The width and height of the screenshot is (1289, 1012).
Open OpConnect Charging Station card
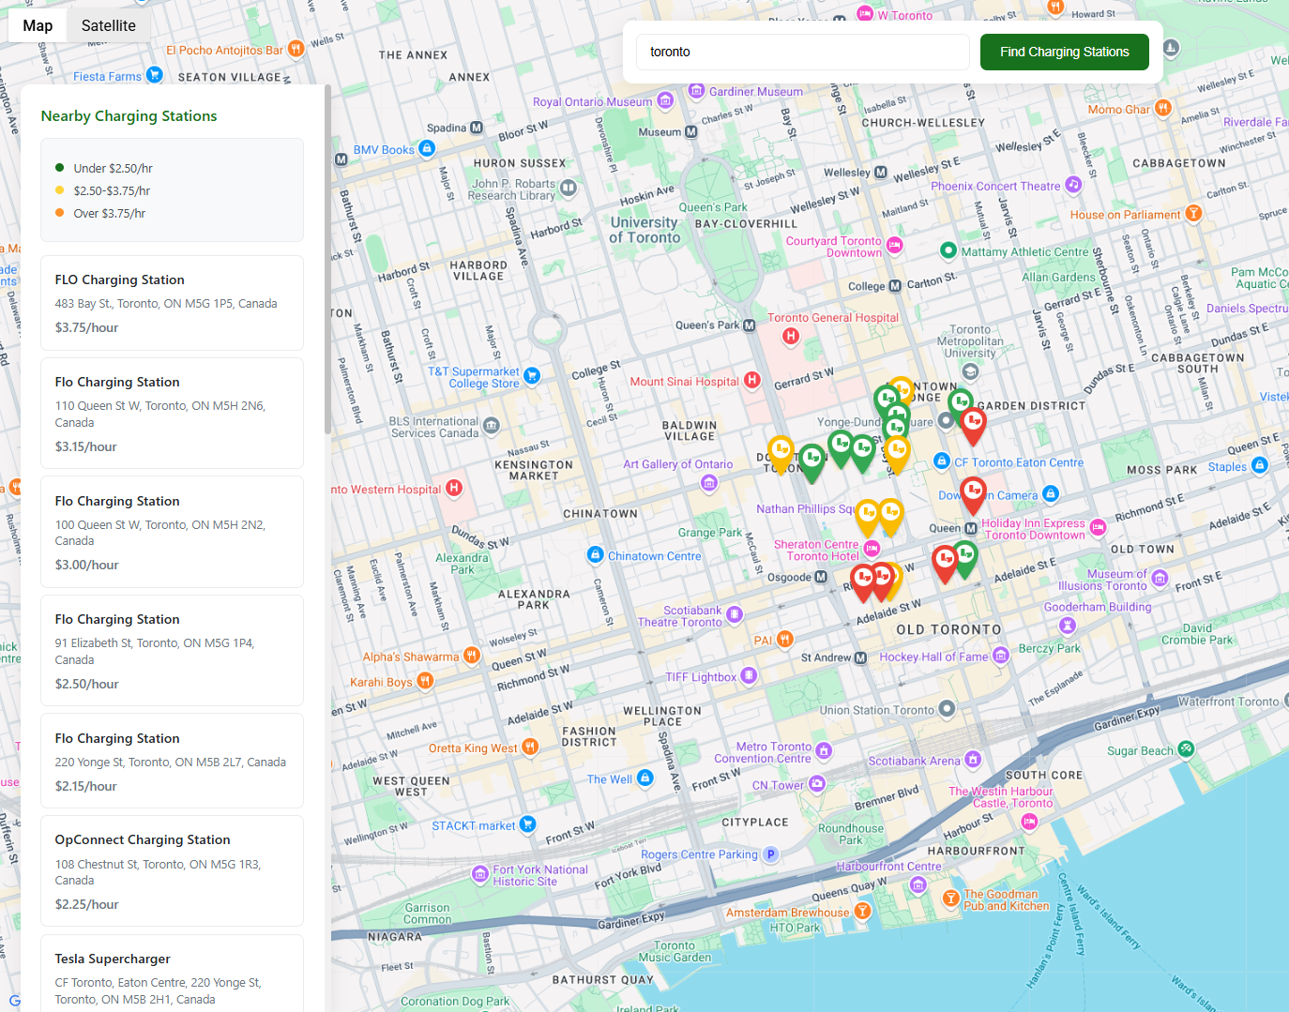click(172, 870)
